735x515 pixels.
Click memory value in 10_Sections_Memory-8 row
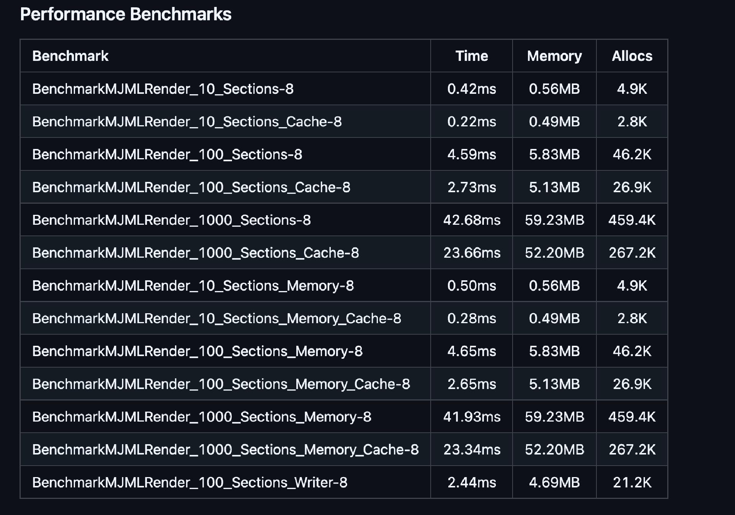pyautogui.click(x=554, y=286)
